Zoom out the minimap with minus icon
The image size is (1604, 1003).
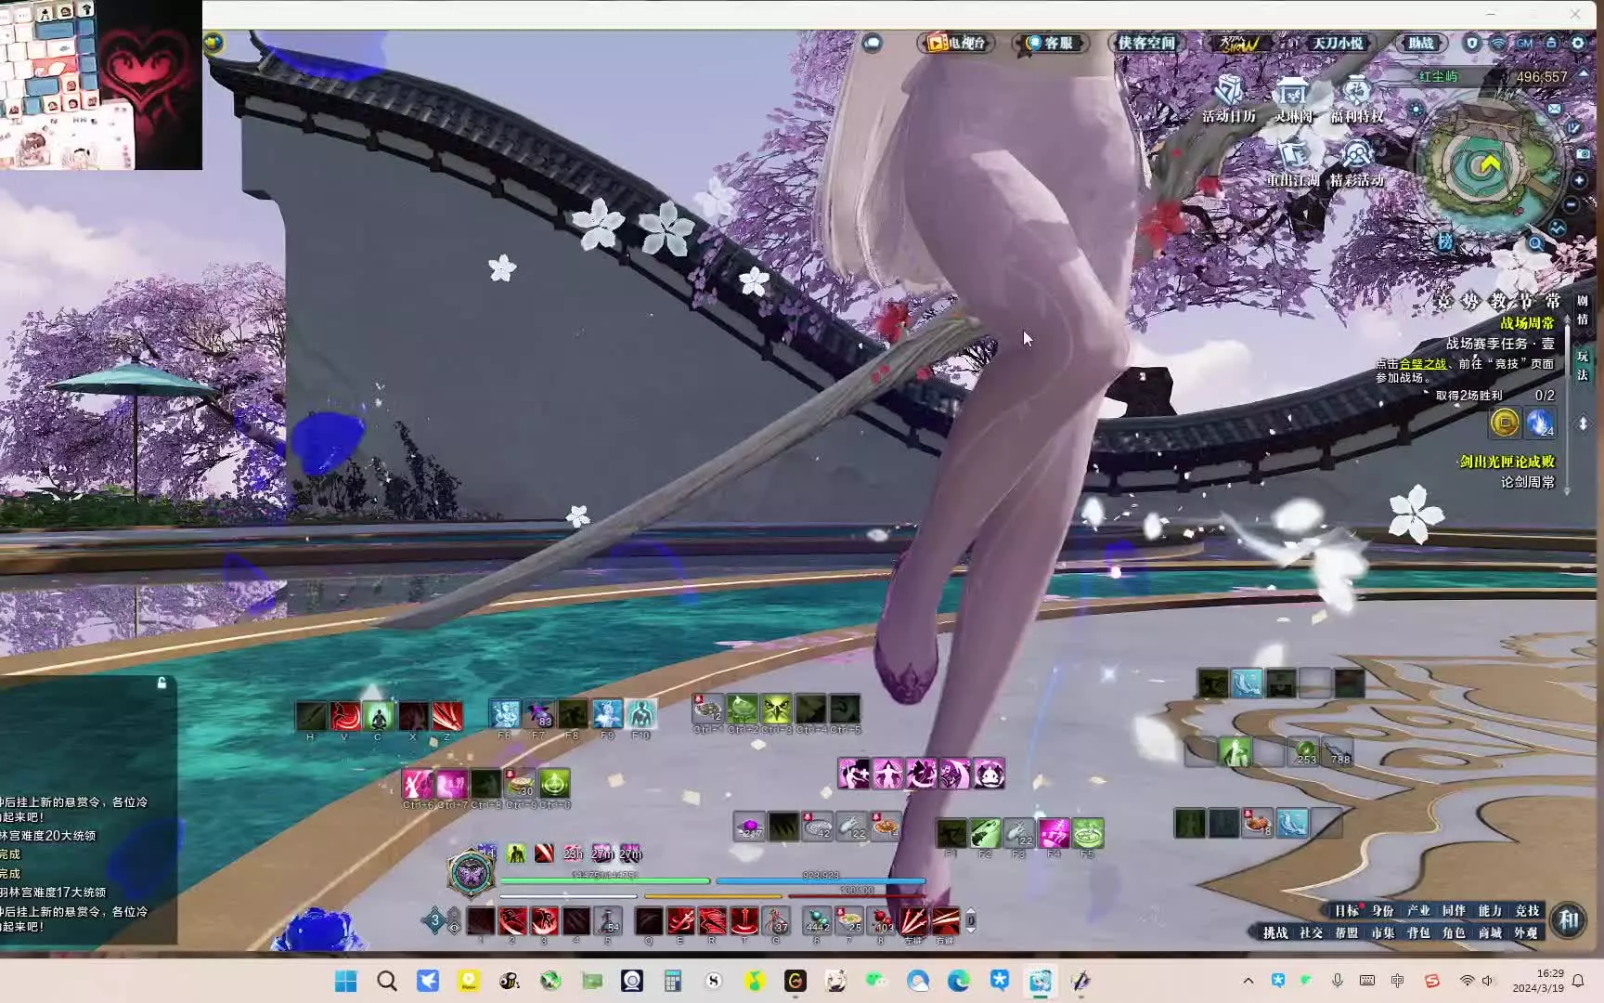(1572, 204)
